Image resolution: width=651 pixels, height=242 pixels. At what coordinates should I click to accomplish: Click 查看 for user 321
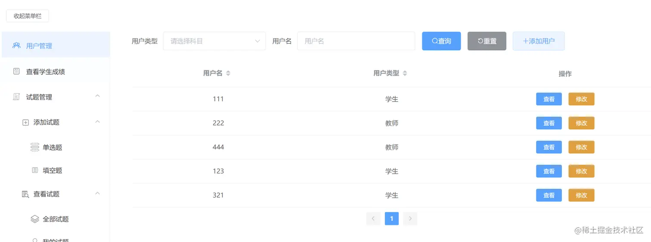[549, 195]
